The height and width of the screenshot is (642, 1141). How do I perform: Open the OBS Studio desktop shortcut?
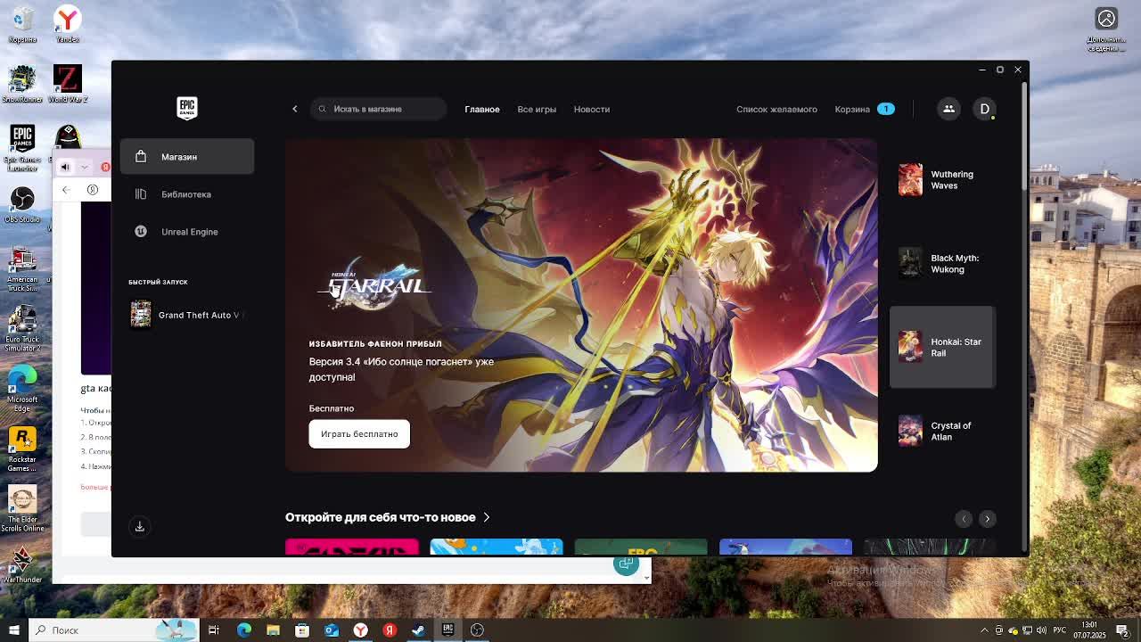[x=22, y=204]
